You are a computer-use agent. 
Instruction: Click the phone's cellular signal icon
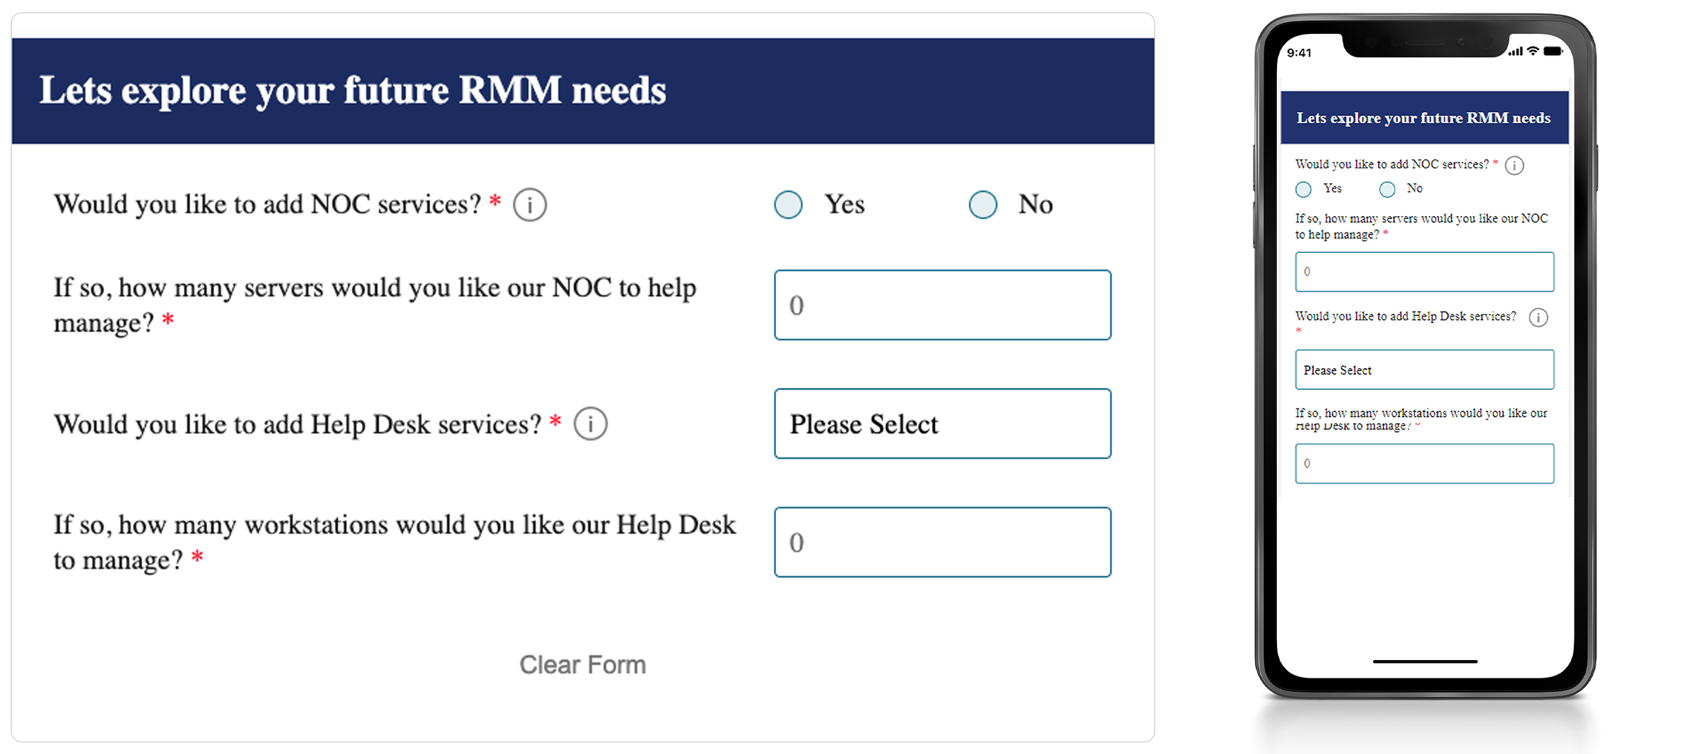(x=1515, y=52)
